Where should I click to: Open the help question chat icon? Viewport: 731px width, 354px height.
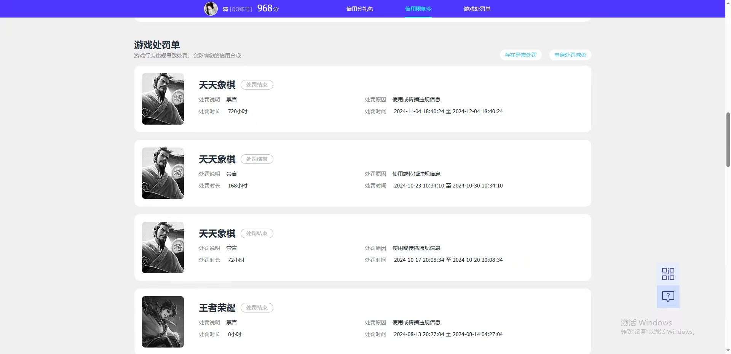point(668,296)
